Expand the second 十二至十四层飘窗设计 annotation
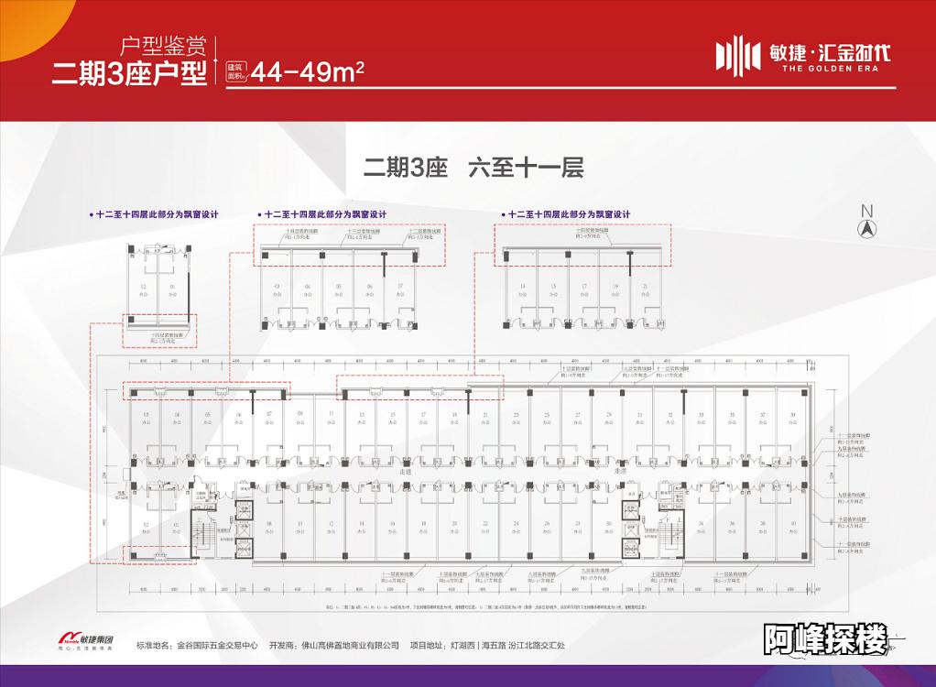936x687 pixels. (321, 213)
